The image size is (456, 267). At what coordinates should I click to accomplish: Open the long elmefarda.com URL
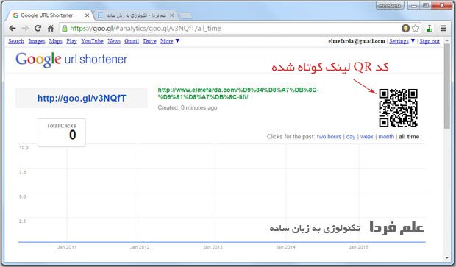tap(238, 93)
